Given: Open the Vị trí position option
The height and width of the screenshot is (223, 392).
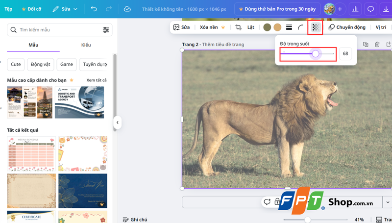Looking at the screenshot, I should [x=381, y=27].
